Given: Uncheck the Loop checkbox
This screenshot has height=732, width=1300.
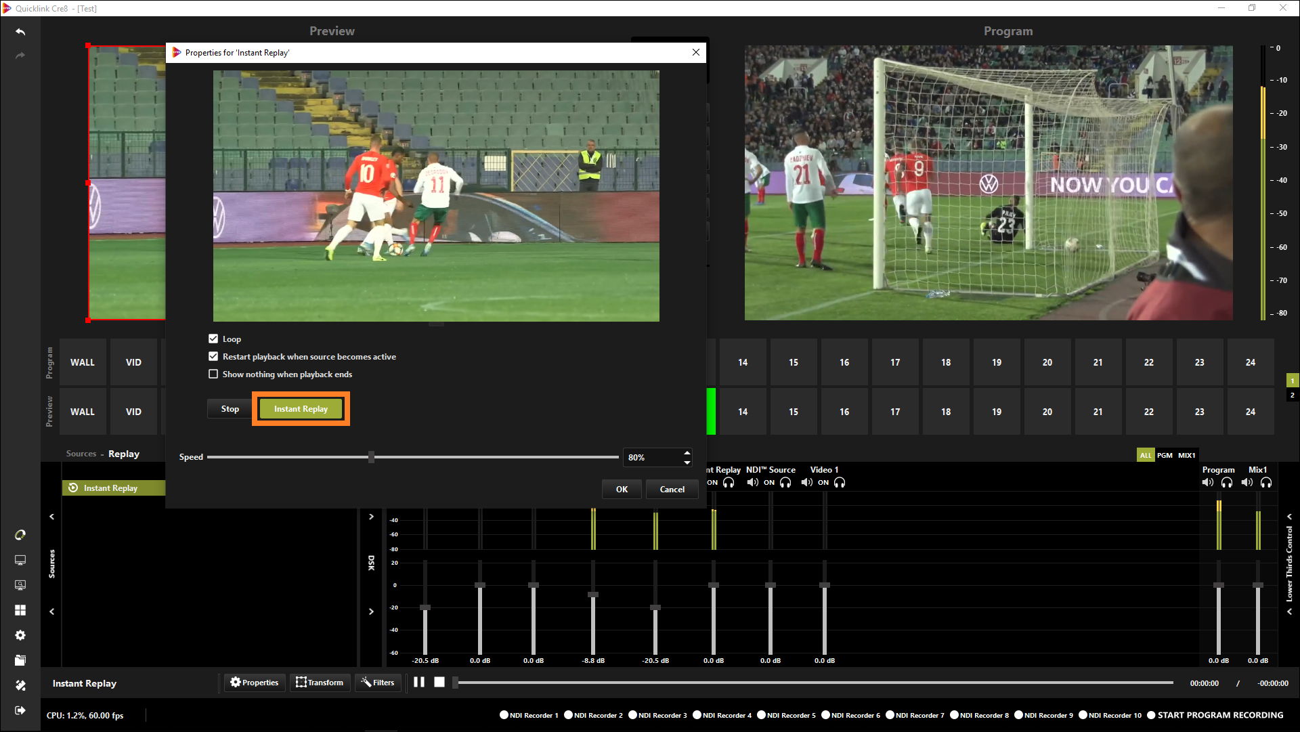Looking at the screenshot, I should pyautogui.click(x=213, y=339).
